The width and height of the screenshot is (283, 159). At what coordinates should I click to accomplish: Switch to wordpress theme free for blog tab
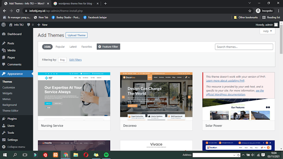coord(76,4)
